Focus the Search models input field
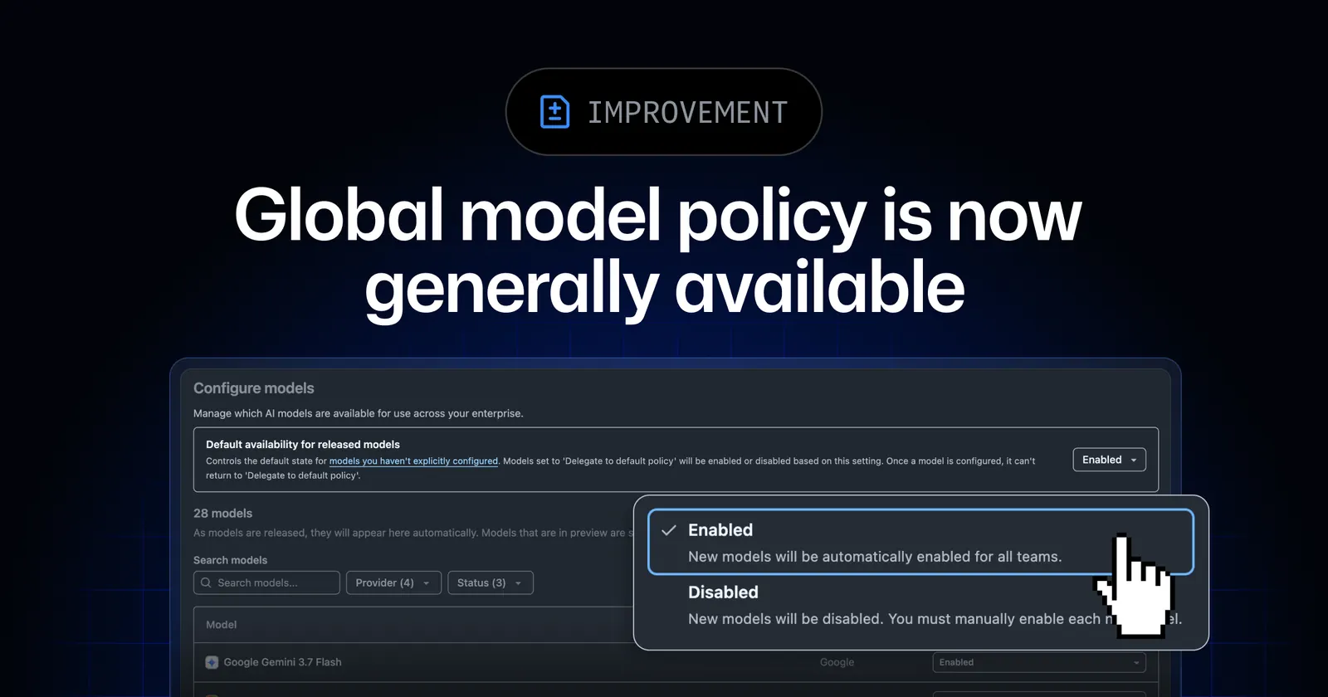 (266, 582)
